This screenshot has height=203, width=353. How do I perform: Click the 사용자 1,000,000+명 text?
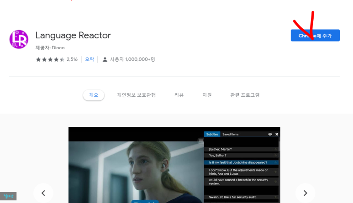pyautogui.click(x=132, y=59)
